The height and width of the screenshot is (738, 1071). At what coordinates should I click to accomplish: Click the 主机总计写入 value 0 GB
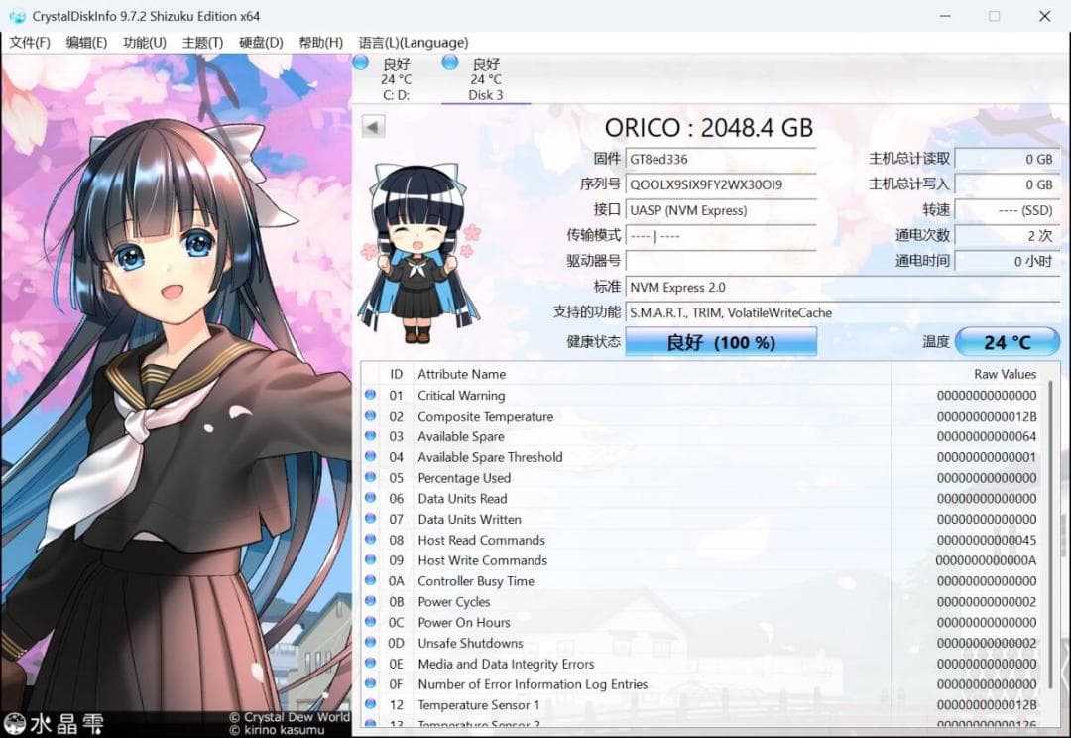pos(1008,184)
